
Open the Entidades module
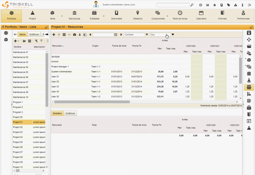pos(94,16)
